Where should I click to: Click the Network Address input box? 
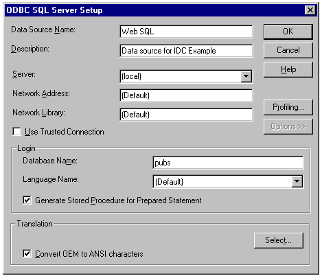pyautogui.click(x=186, y=95)
